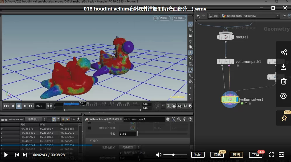
Task: Enter fullscreen video mode
Action: point(271,155)
